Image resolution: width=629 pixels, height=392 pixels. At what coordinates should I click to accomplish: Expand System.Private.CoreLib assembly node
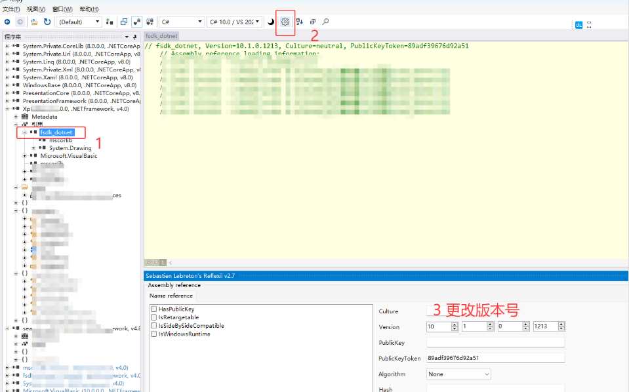[7, 46]
